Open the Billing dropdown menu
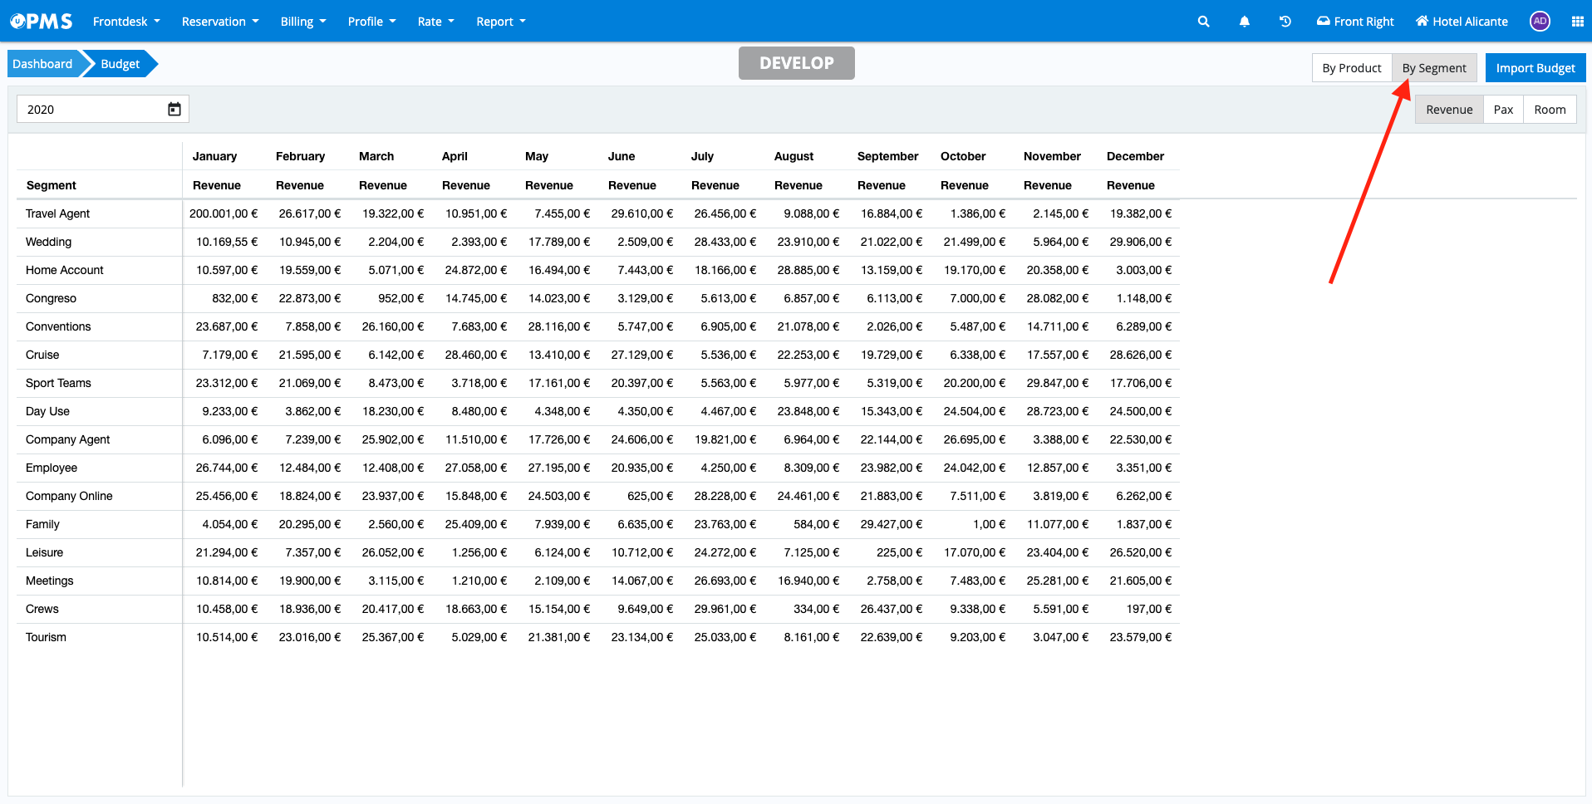The image size is (1592, 804). click(303, 22)
